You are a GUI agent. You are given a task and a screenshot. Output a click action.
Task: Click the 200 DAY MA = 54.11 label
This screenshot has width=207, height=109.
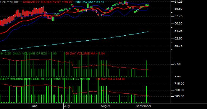90,2
